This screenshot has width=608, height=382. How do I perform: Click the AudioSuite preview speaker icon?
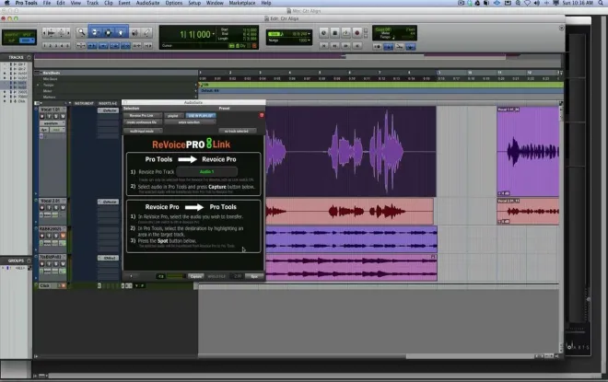pos(131,276)
